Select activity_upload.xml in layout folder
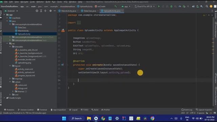The height and width of the screenshot is (122, 217). pyautogui.click(x=26, y=72)
